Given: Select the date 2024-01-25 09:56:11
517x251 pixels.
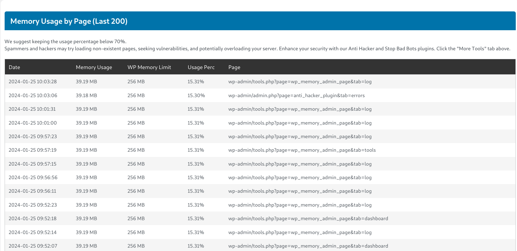Looking at the screenshot, I should [x=32, y=191].
